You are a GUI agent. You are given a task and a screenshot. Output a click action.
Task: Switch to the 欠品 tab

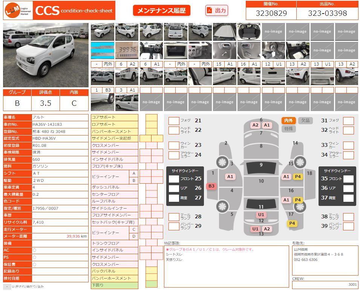305,120
